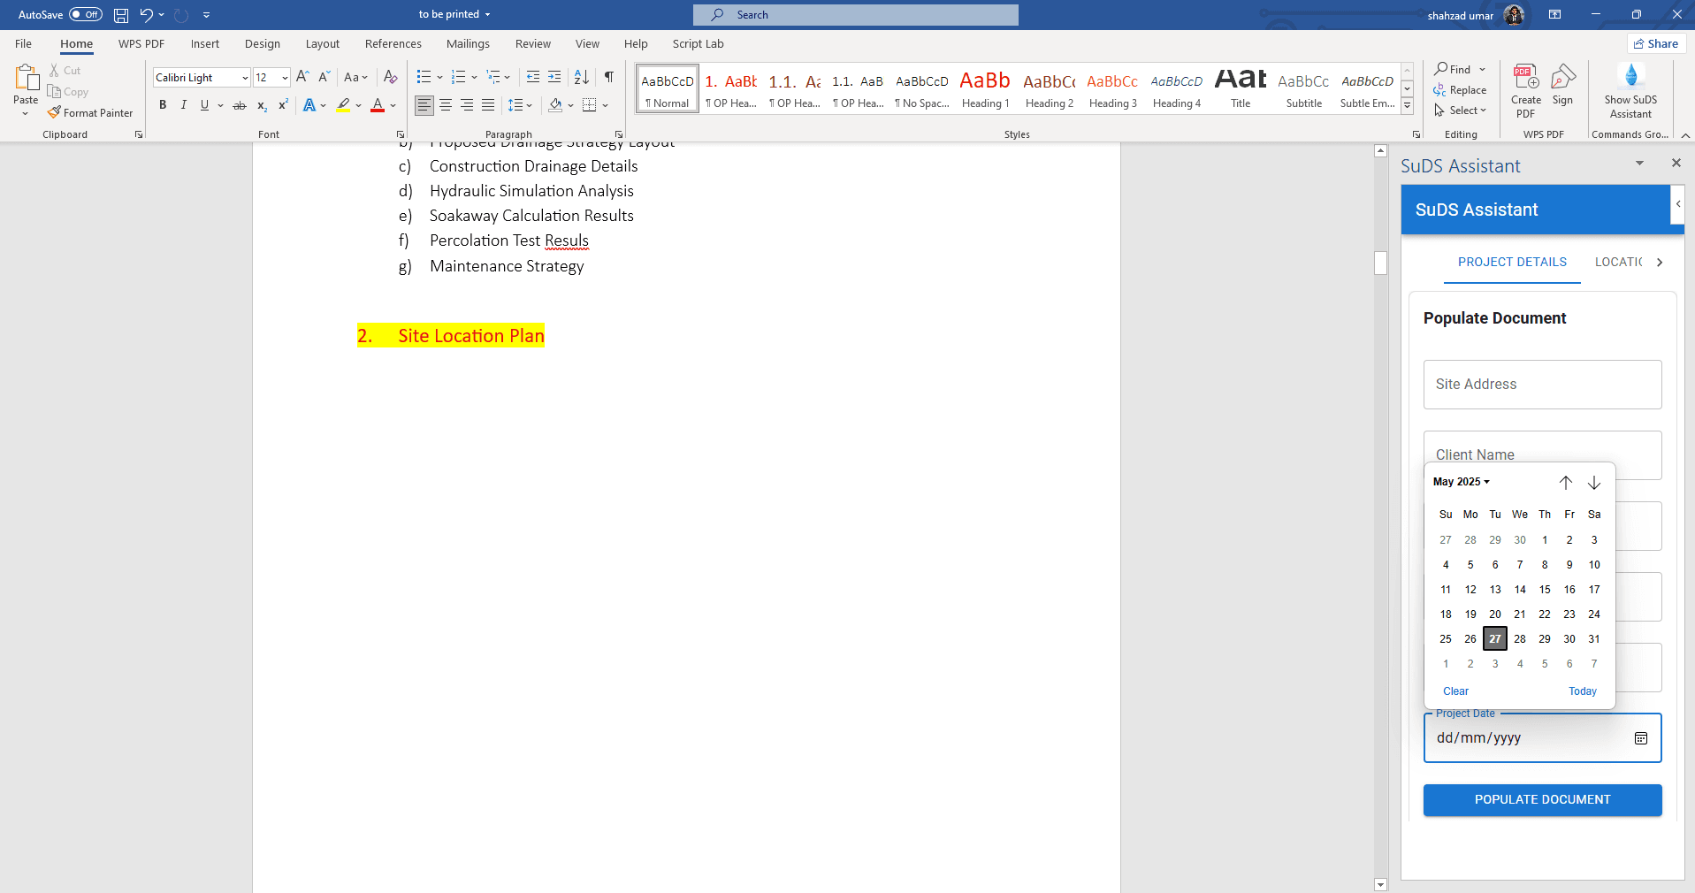1695x893 pixels.
Task: Align text right
Action: (x=467, y=105)
